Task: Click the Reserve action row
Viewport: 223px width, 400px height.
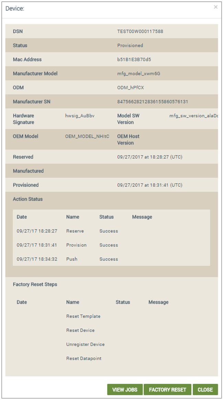Action: [x=111, y=231]
